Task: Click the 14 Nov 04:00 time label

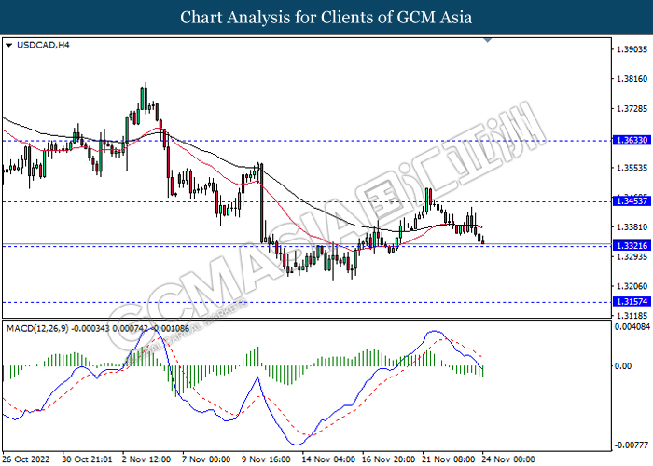Action: pos(328,459)
